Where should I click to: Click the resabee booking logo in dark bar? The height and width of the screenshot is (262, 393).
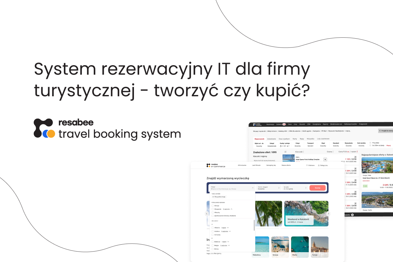[x=257, y=124]
